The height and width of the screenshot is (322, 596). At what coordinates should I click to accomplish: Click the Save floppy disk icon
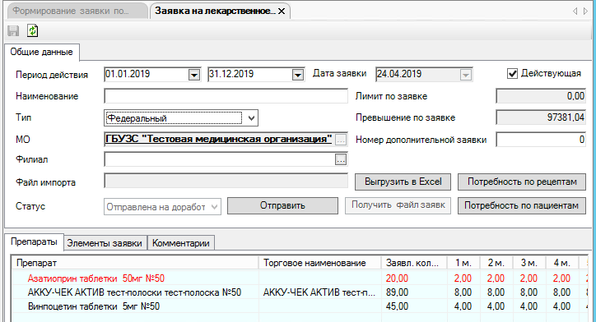[x=13, y=30]
